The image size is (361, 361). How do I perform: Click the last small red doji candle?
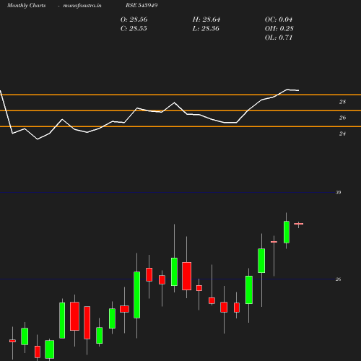298,224
